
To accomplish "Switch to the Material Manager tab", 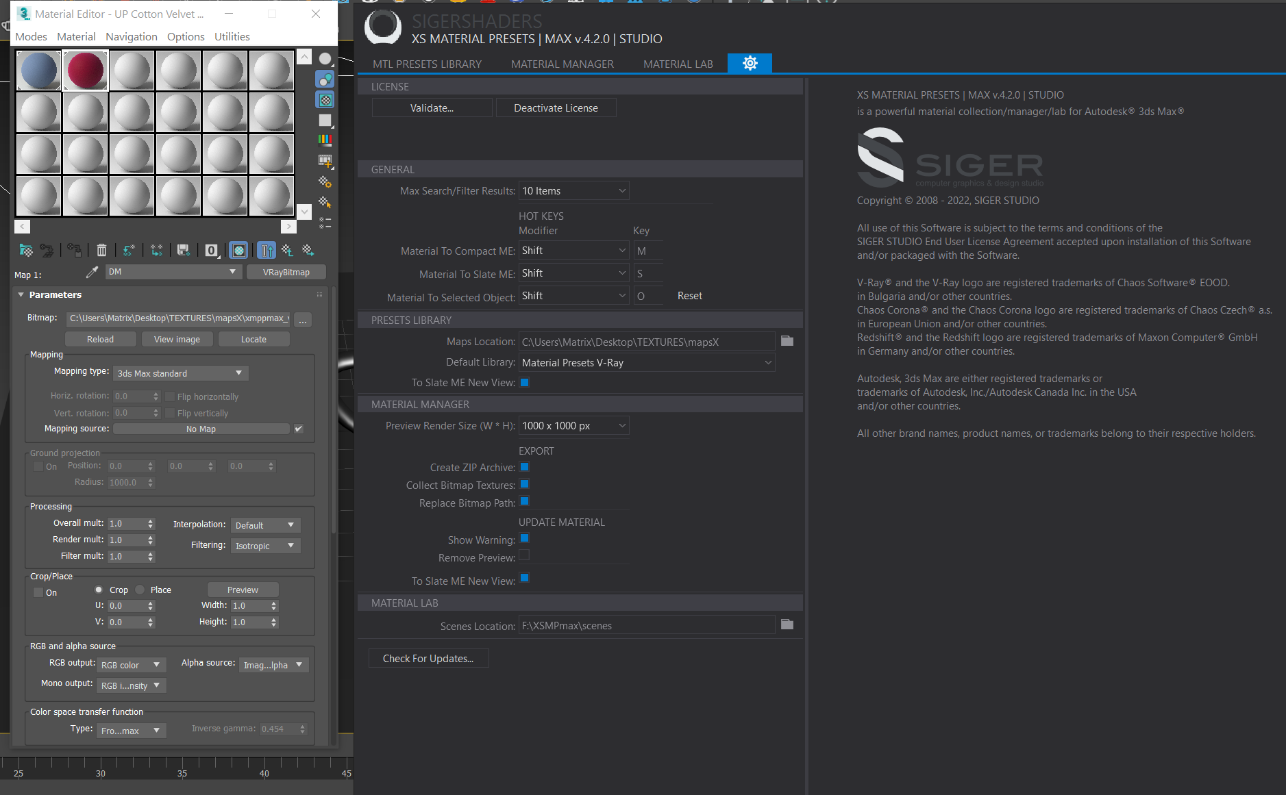I will [x=562, y=64].
